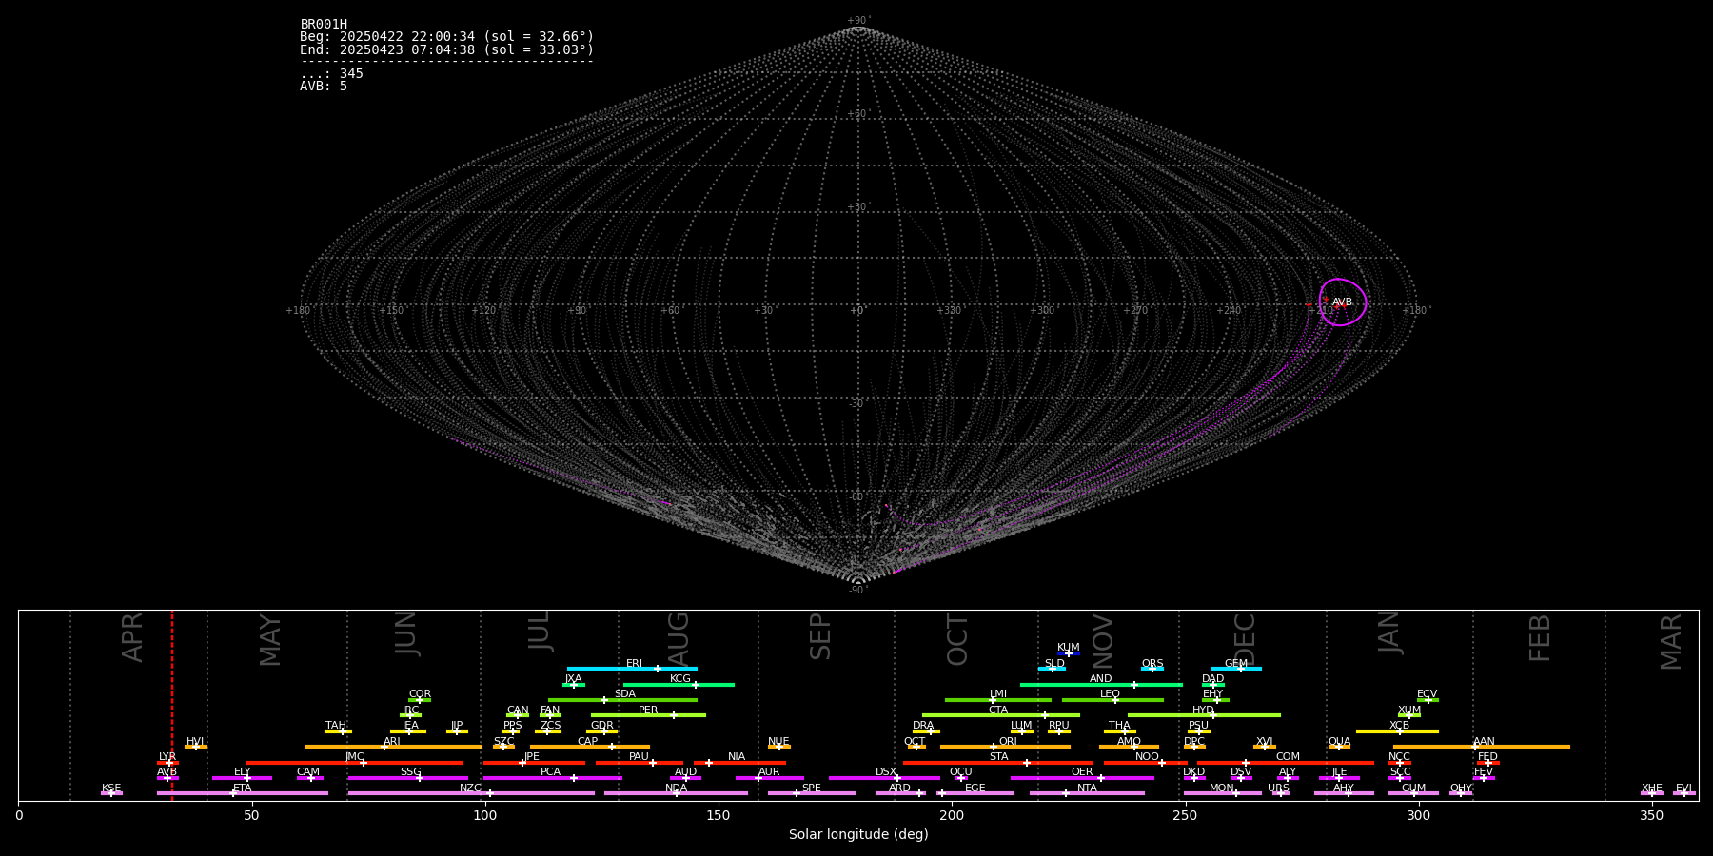Choose the NOO shower label
The height and width of the screenshot is (856, 1713).
tap(1148, 757)
